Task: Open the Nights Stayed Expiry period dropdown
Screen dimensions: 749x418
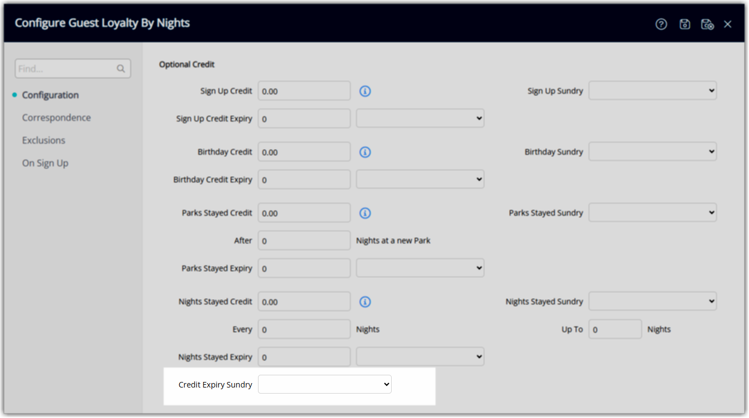Action: pyautogui.click(x=420, y=357)
